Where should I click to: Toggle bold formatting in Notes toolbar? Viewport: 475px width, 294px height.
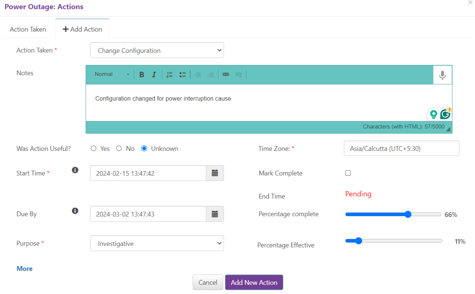(x=142, y=75)
